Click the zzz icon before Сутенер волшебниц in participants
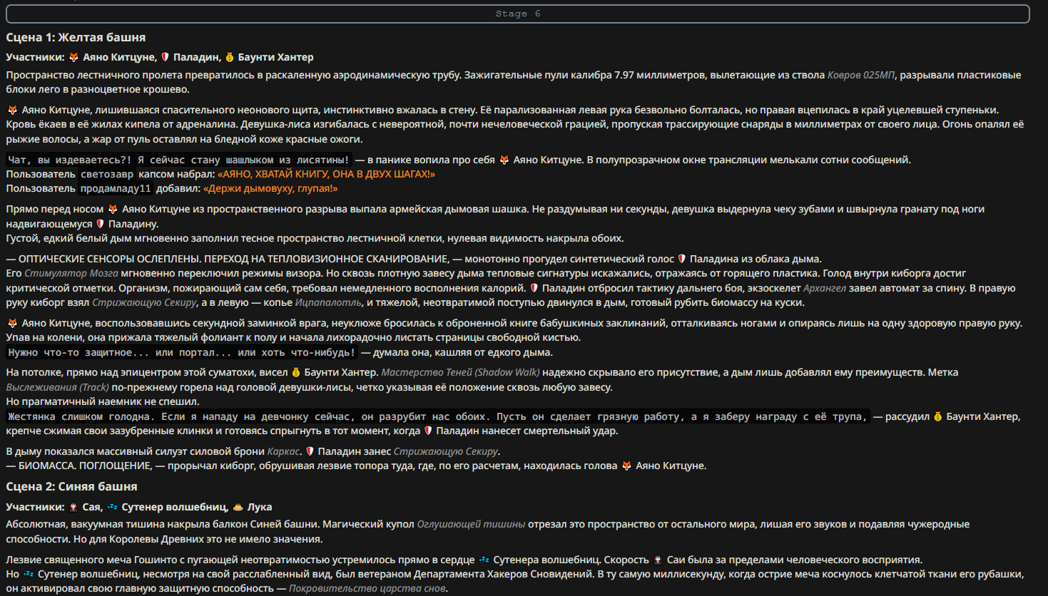The width and height of the screenshot is (1048, 596). click(113, 507)
